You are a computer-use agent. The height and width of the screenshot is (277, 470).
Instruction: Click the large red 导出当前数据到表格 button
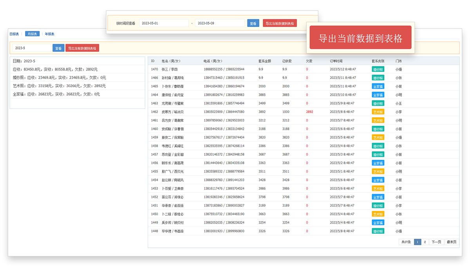[x=360, y=38]
